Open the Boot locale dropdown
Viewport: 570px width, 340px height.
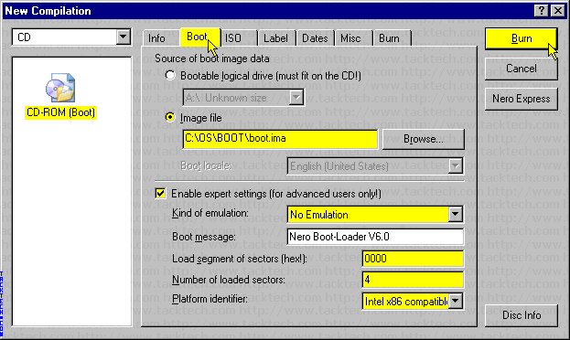pos(455,166)
